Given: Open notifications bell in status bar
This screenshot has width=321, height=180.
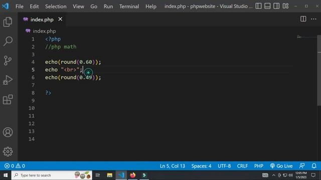Looking at the screenshot, I should pos(314,166).
